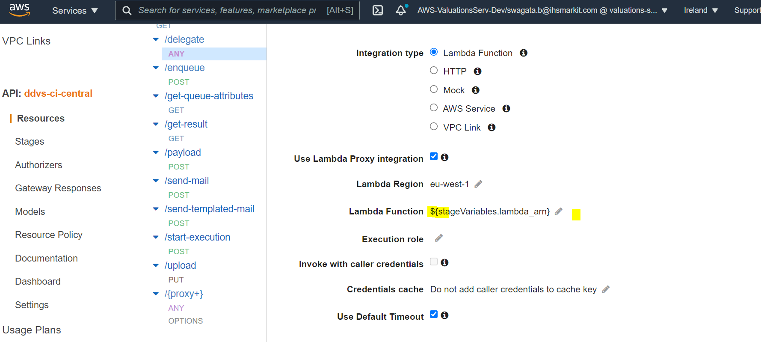
Task: Select Mock integration type
Action: coord(434,89)
